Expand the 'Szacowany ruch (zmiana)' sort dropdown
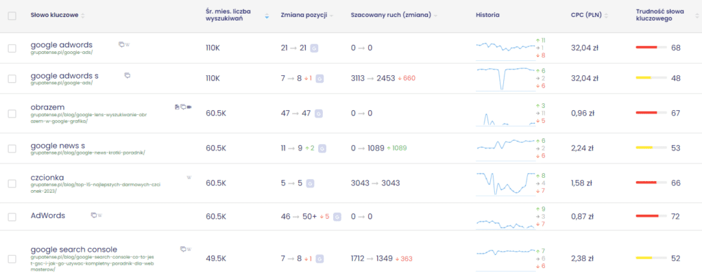 [x=435, y=15]
